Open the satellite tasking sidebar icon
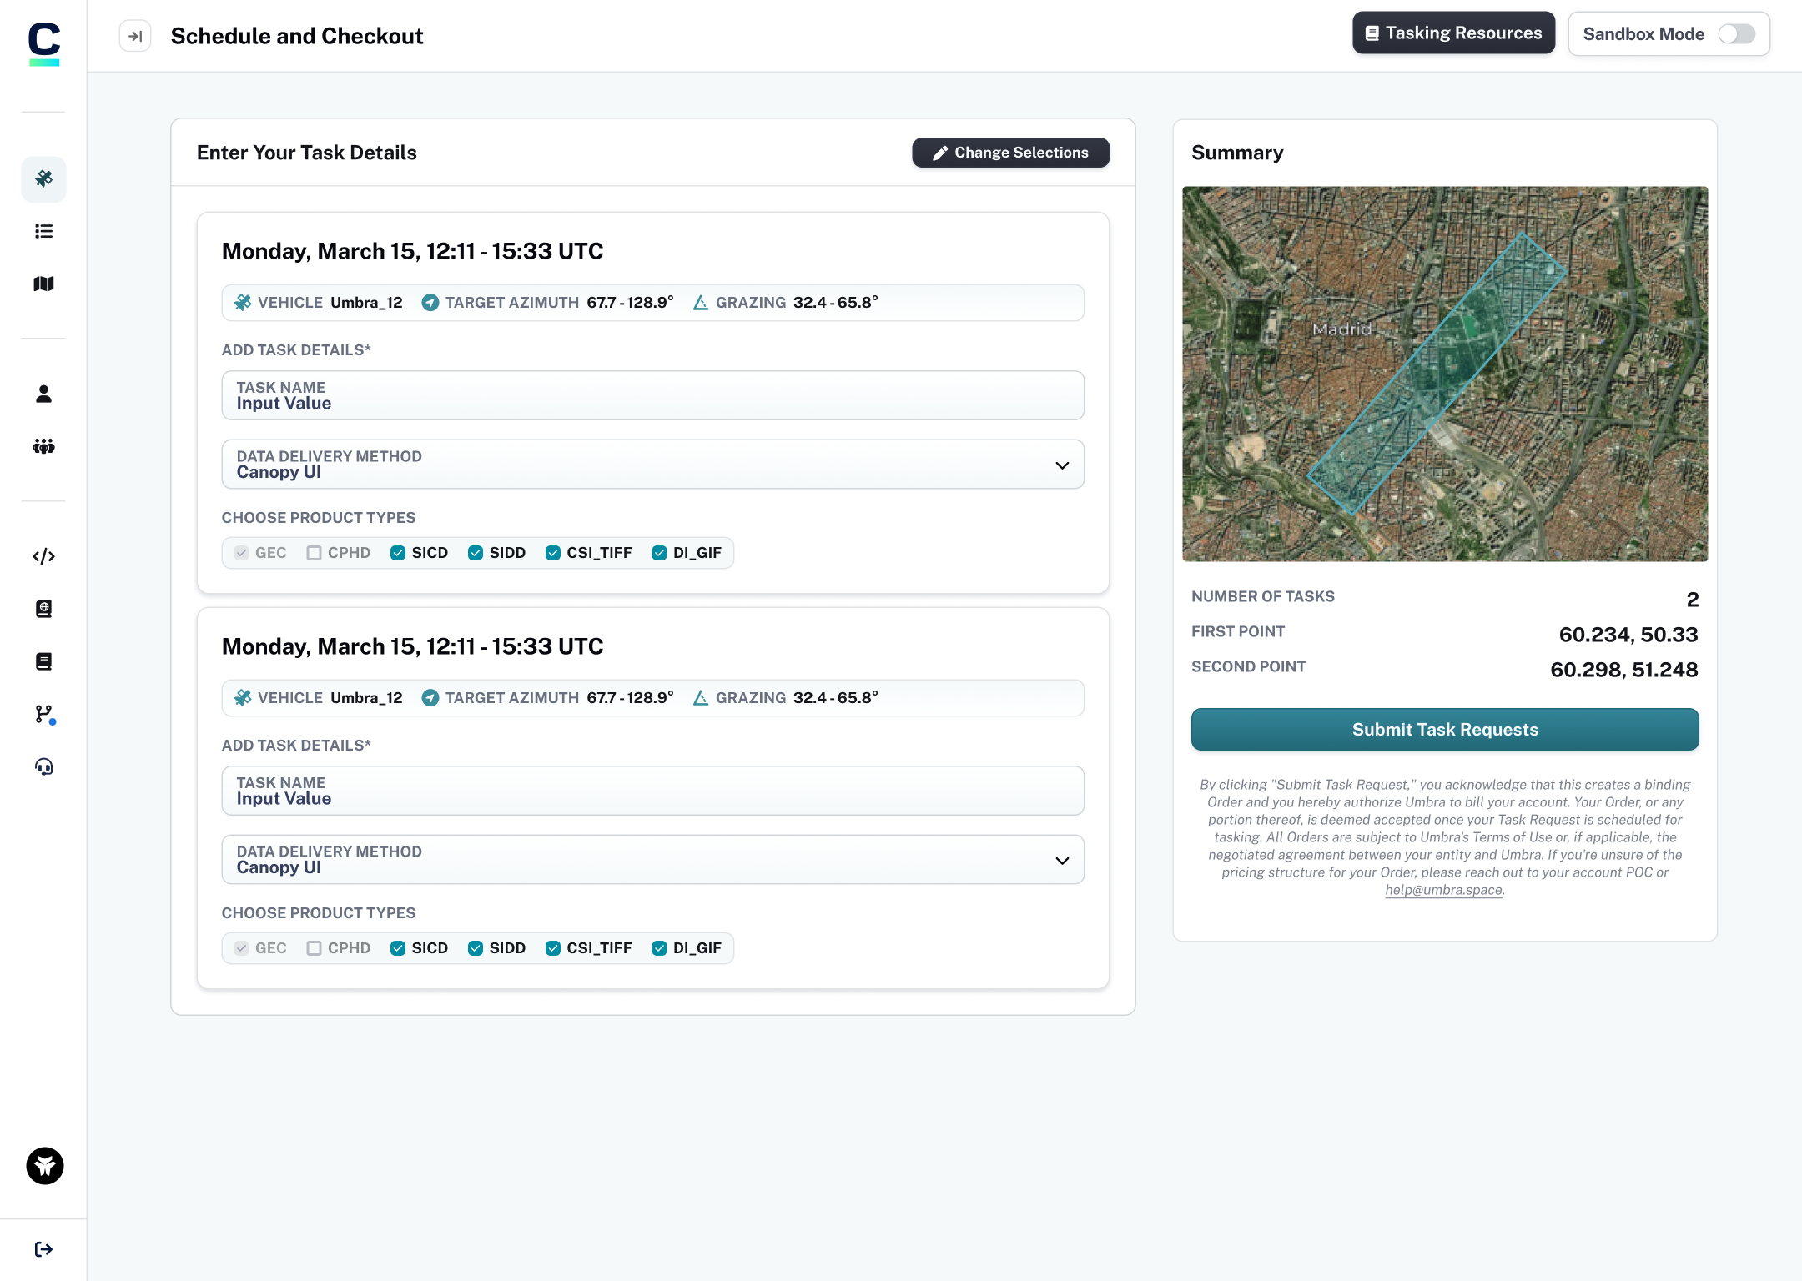The width and height of the screenshot is (1802, 1281). pyautogui.click(x=43, y=178)
